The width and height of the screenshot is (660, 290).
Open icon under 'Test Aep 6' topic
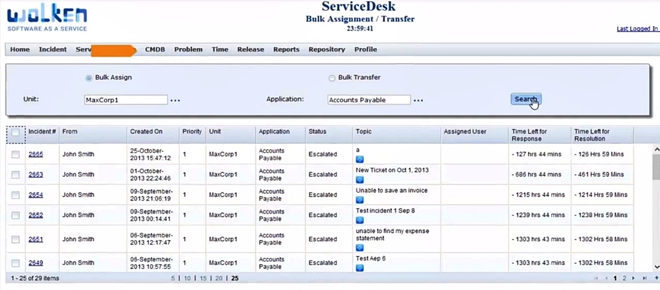(x=360, y=267)
